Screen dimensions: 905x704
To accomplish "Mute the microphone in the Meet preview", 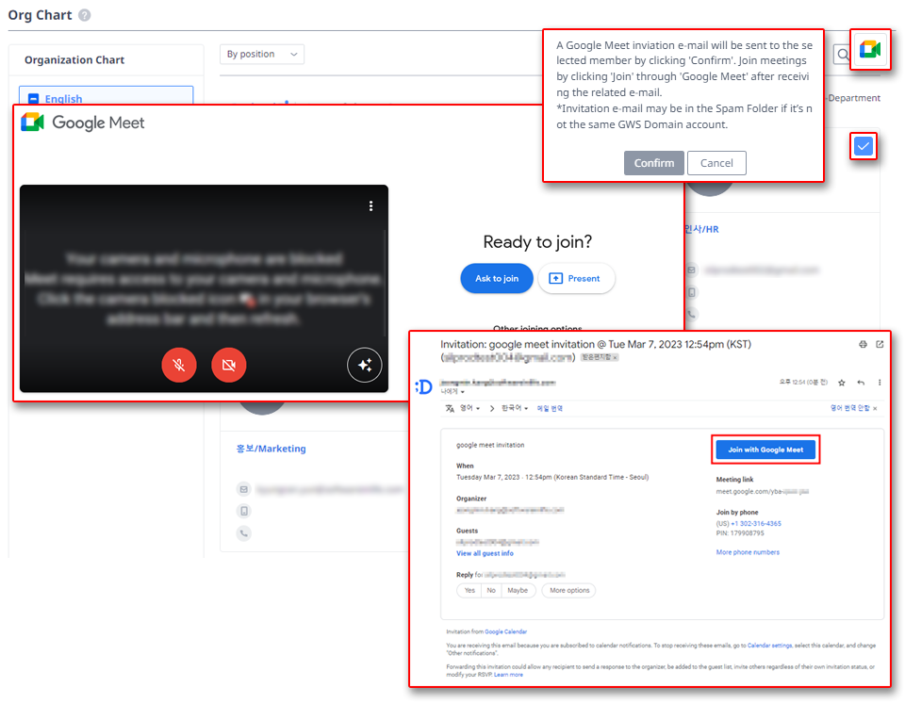I will pyautogui.click(x=179, y=365).
